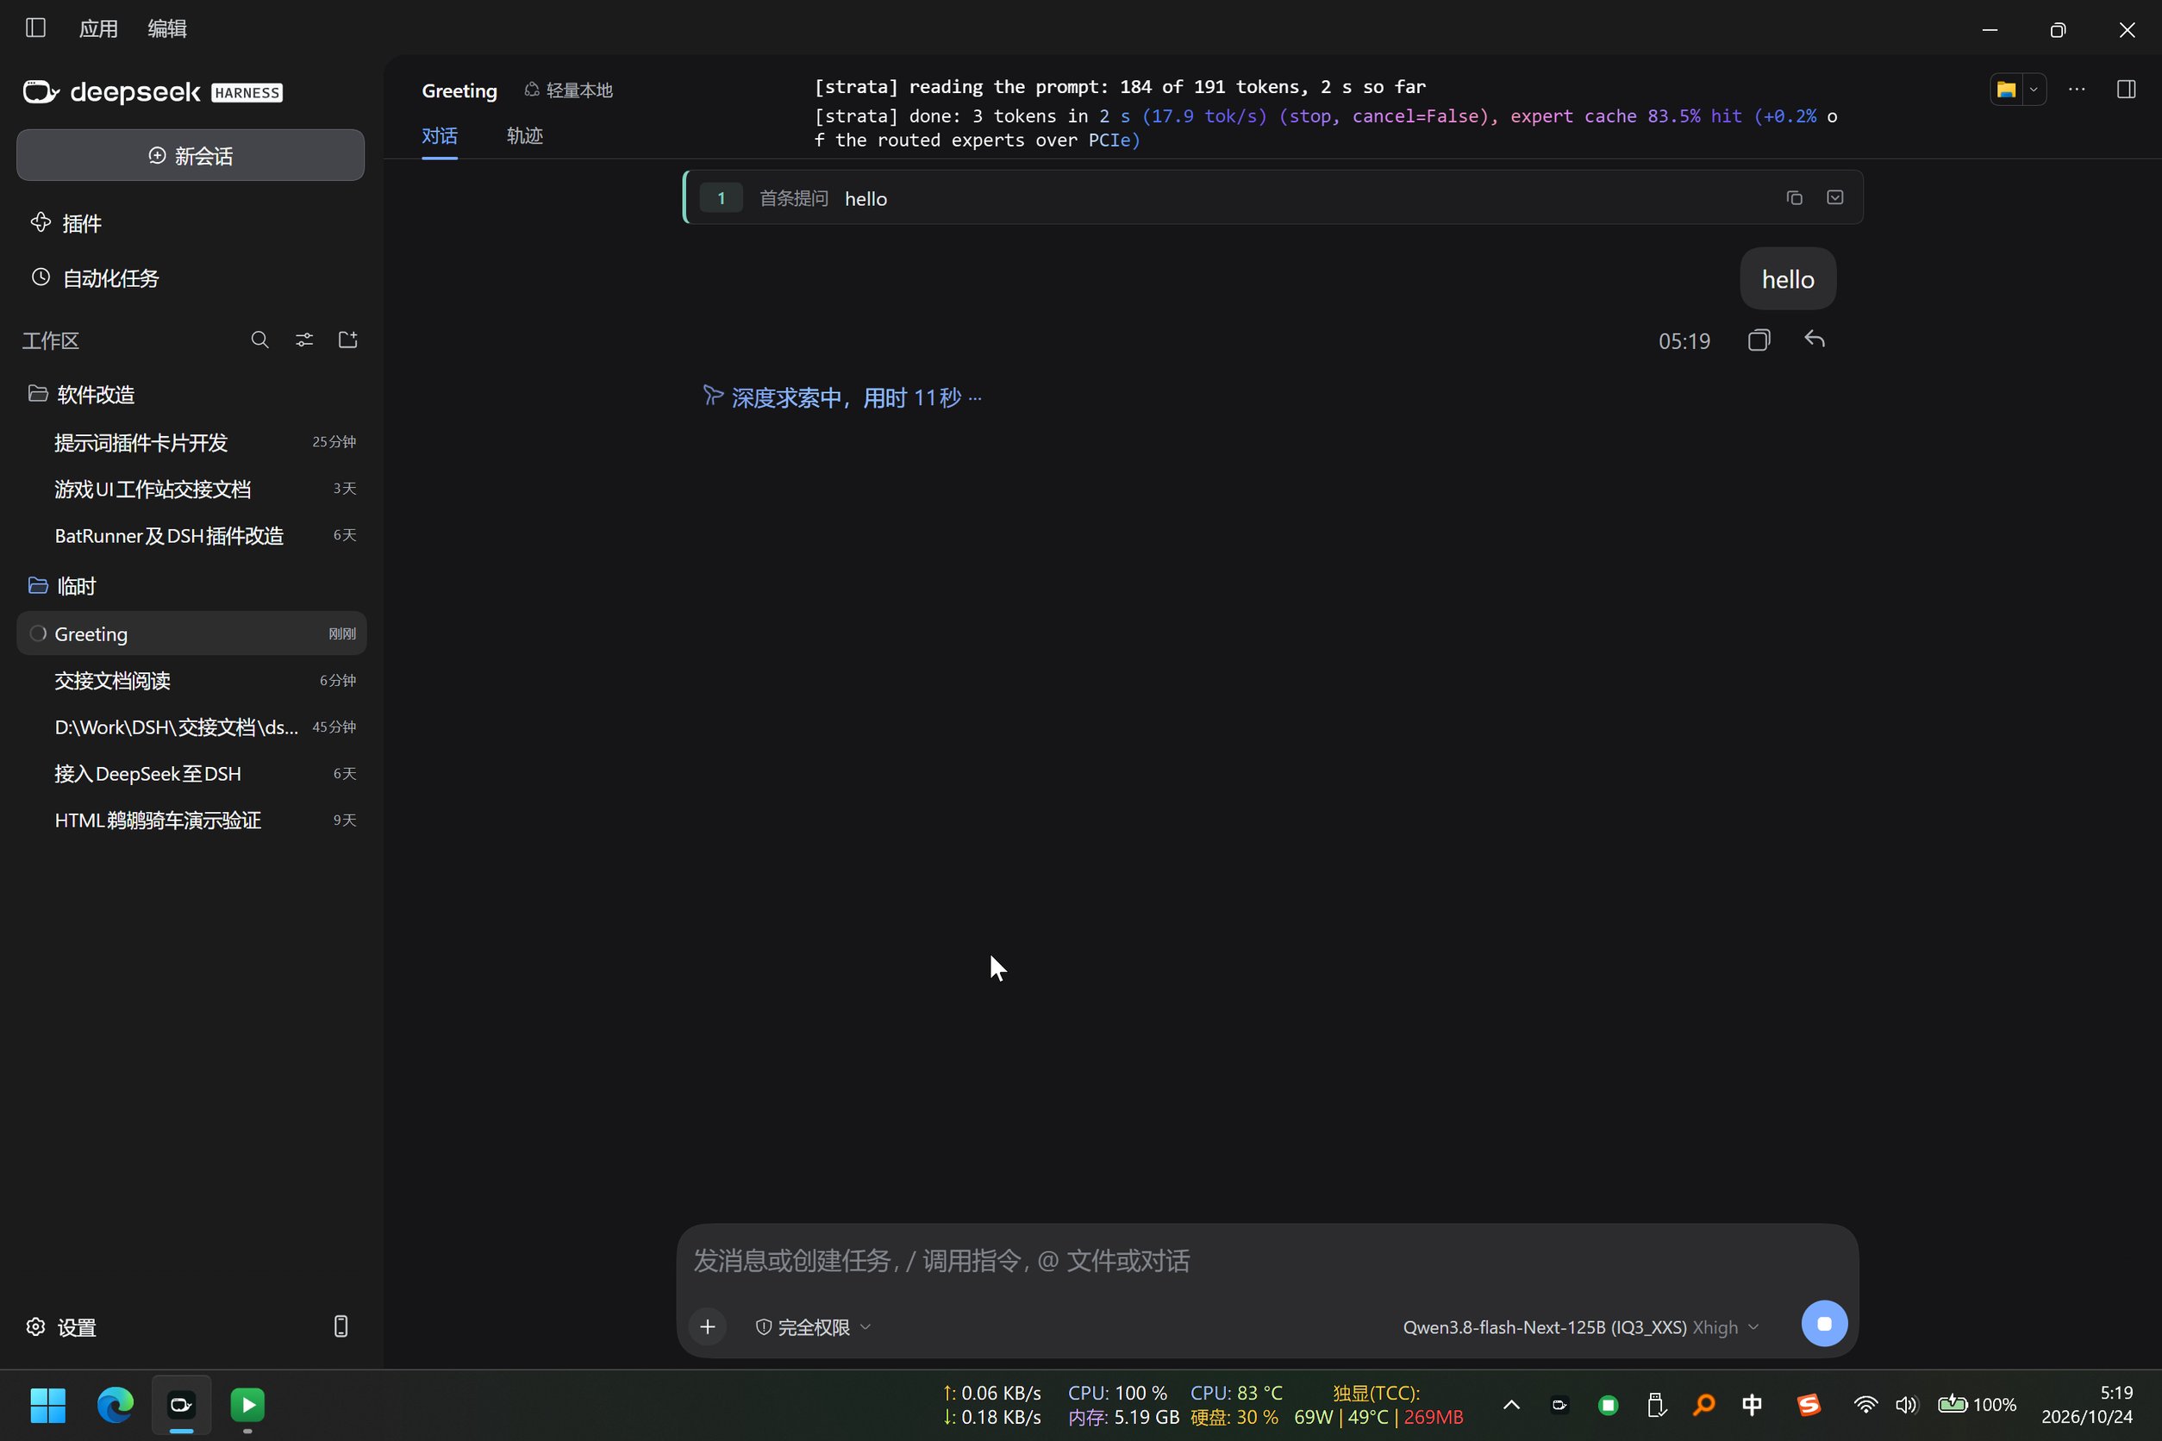Start a new session with 新会话
The image size is (2162, 1441).
coord(191,155)
